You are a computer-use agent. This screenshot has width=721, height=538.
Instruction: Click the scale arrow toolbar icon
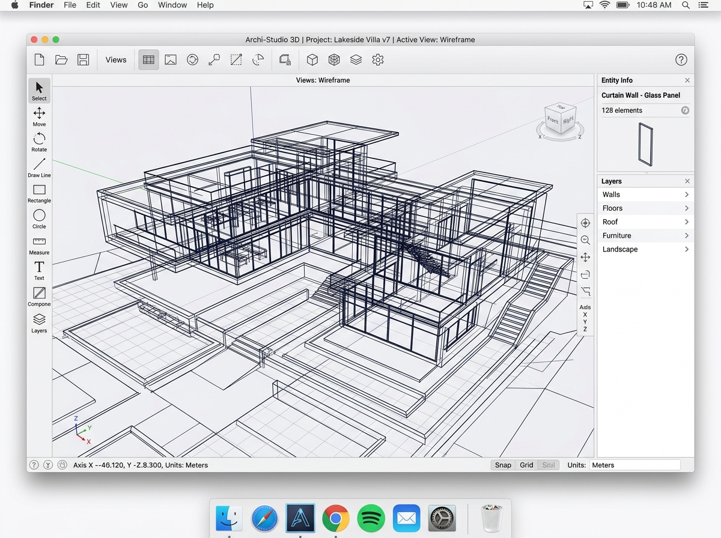coord(214,59)
